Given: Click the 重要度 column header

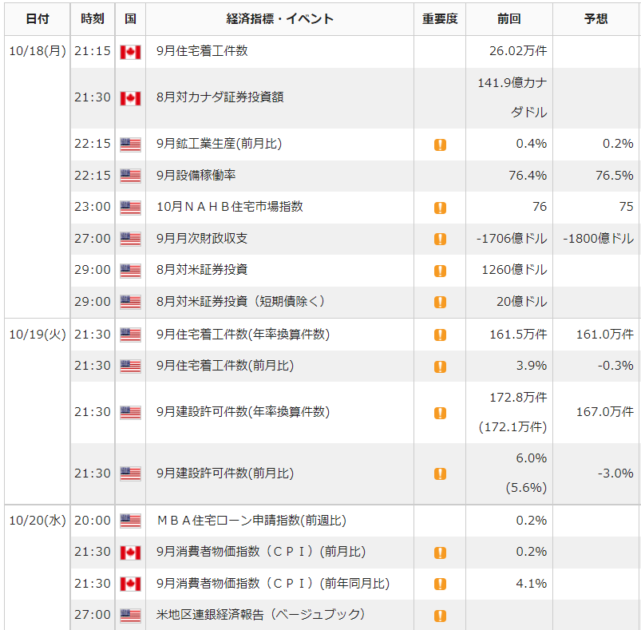Looking at the screenshot, I should 440,19.
